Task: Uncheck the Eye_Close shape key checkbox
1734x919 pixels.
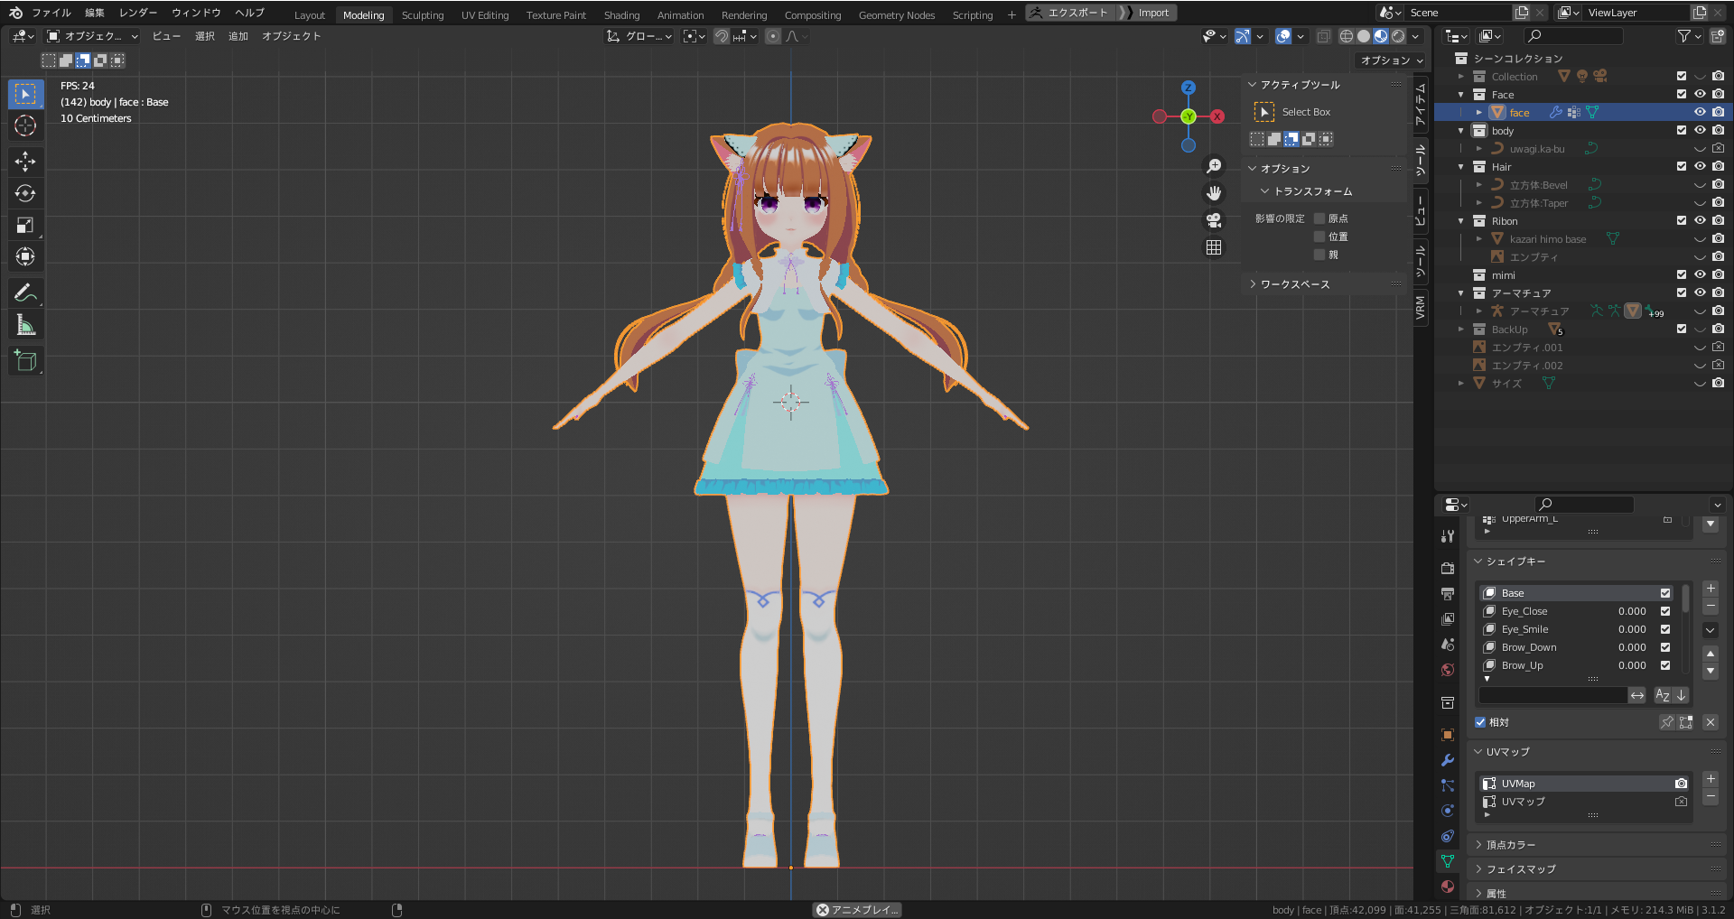Action: [x=1665, y=611]
